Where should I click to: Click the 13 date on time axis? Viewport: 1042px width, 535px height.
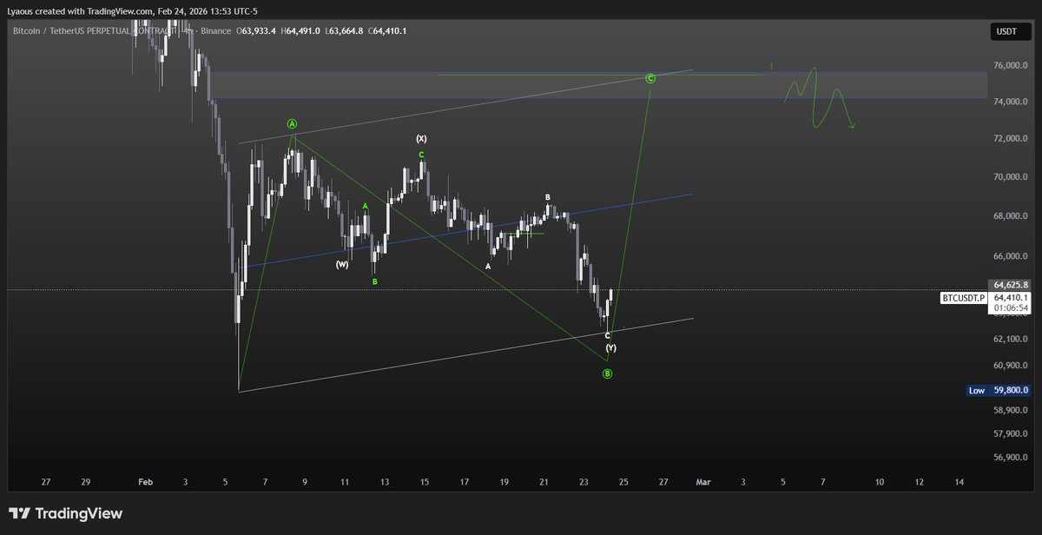coord(385,481)
